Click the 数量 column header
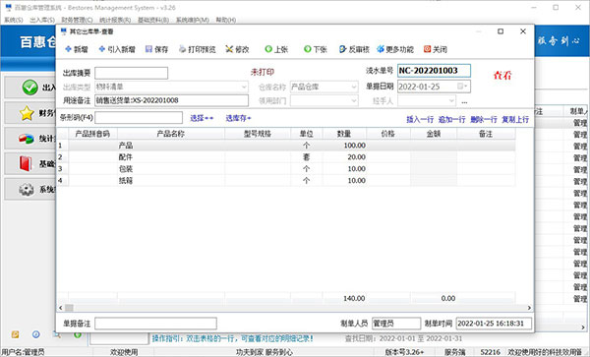Viewport: 590px width, 357px height. pos(344,134)
